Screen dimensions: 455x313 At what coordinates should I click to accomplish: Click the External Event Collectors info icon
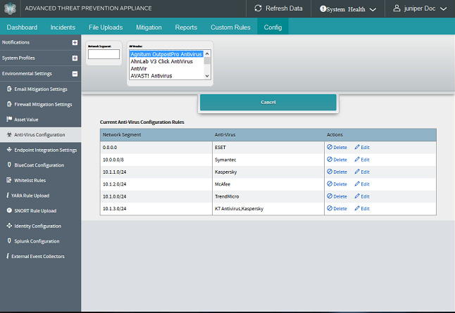8,256
